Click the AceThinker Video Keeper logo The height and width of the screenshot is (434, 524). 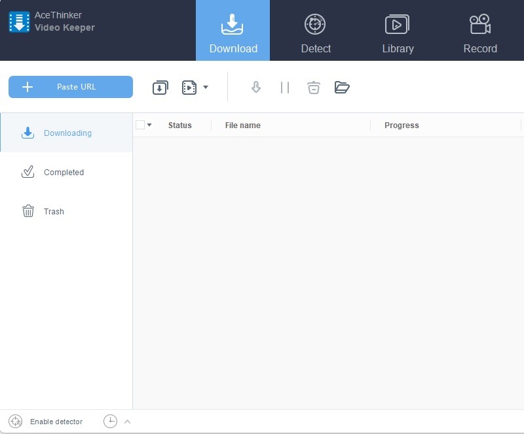click(x=20, y=22)
